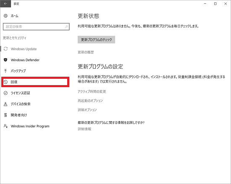This screenshot has width=231, height=184.
Task: Open 詳細情報 link
Action: click(84, 129)
